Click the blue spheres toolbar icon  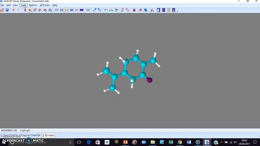tap(145, 10)
